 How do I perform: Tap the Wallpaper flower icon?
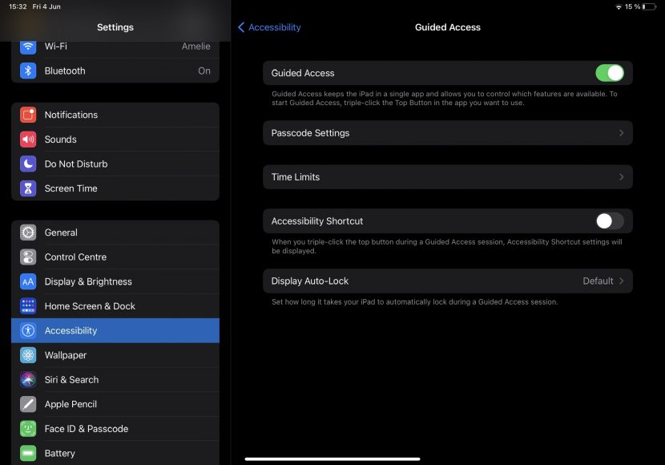tap(28, 355)
